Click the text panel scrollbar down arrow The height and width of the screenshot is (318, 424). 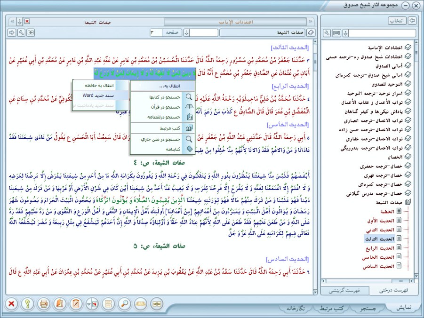tap(315, 292)
